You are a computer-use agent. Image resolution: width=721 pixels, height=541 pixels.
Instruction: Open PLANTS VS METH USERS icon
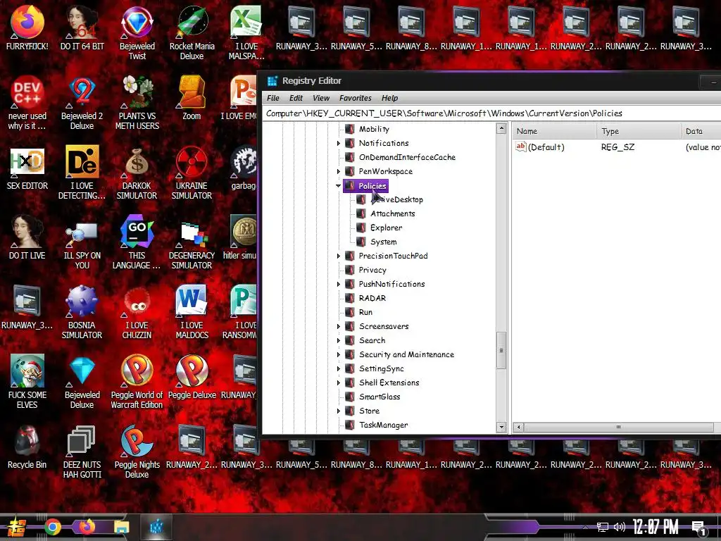click(137, 102)
